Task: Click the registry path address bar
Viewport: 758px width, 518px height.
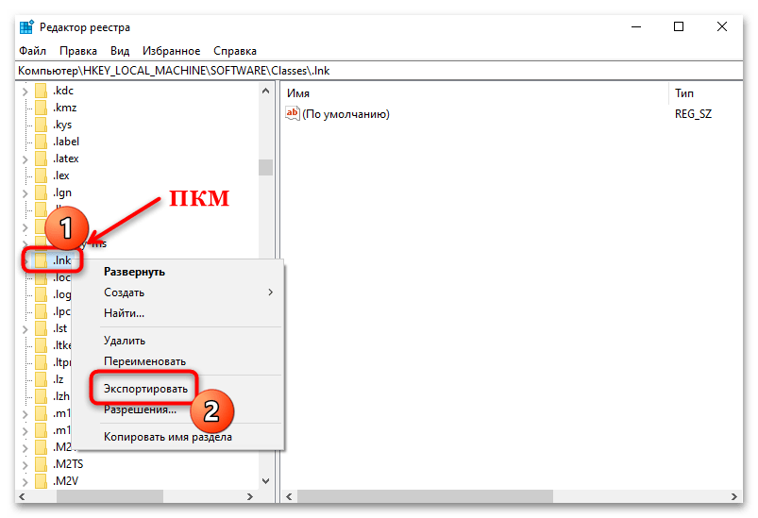Action: (378, 71)
